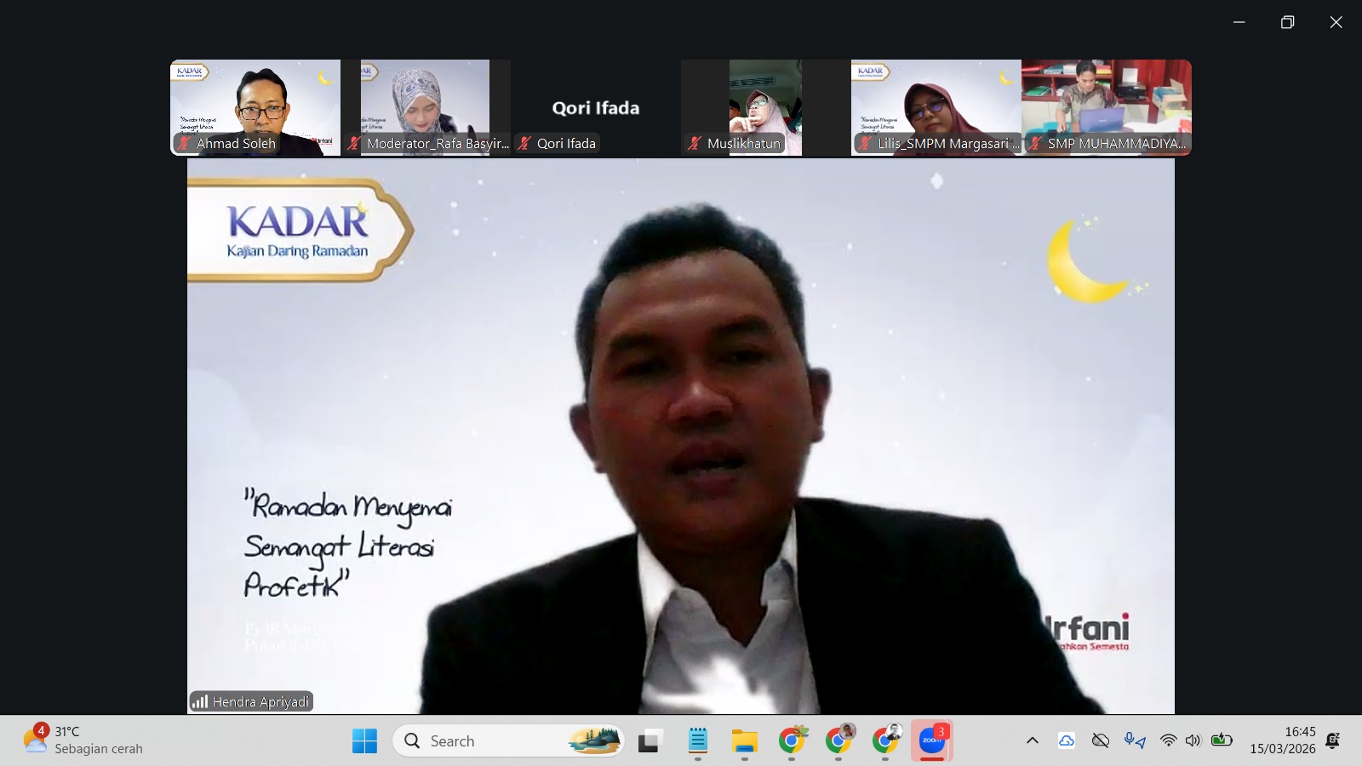Open the Start menu Windows logo
Viewport: 1362px width, 766px height.
364,741
